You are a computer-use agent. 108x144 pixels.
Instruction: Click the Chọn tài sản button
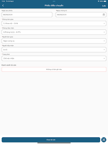[51, 140]
